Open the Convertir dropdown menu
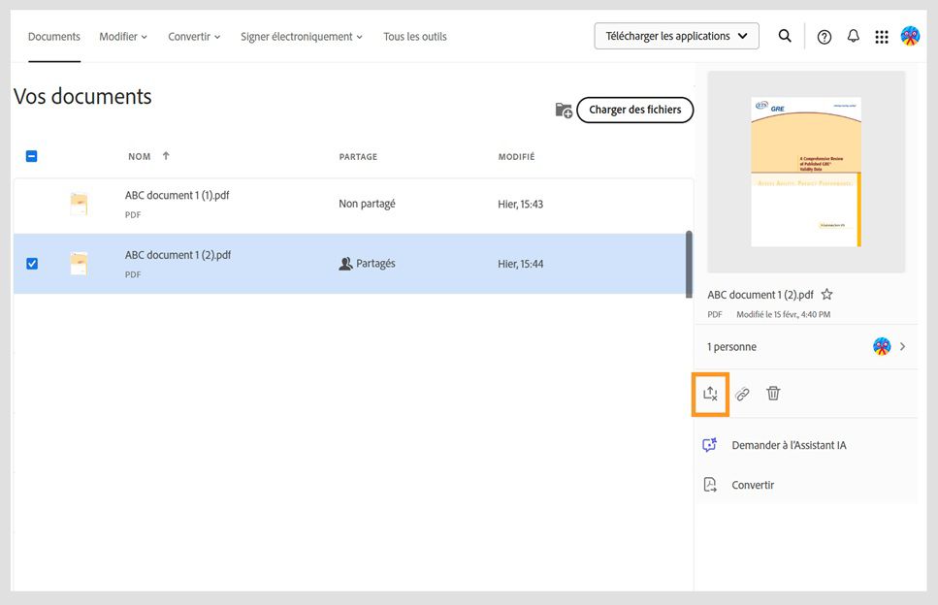 [x=194, y=37]
